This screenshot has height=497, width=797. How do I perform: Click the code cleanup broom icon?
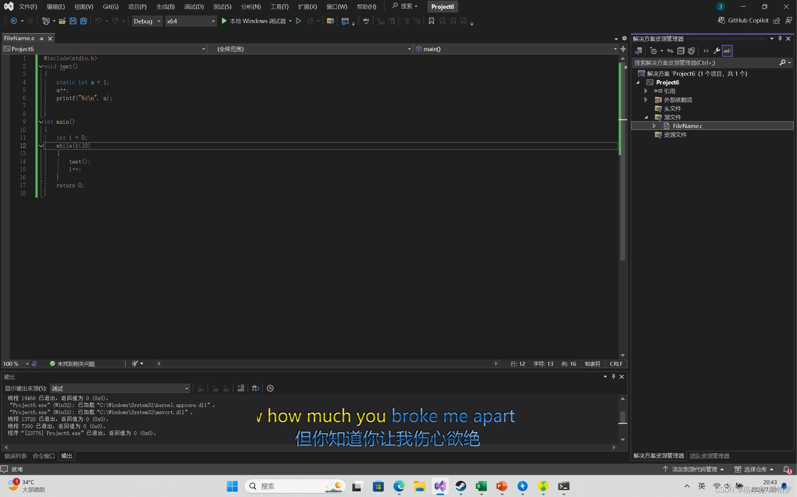tap(135, 364)
